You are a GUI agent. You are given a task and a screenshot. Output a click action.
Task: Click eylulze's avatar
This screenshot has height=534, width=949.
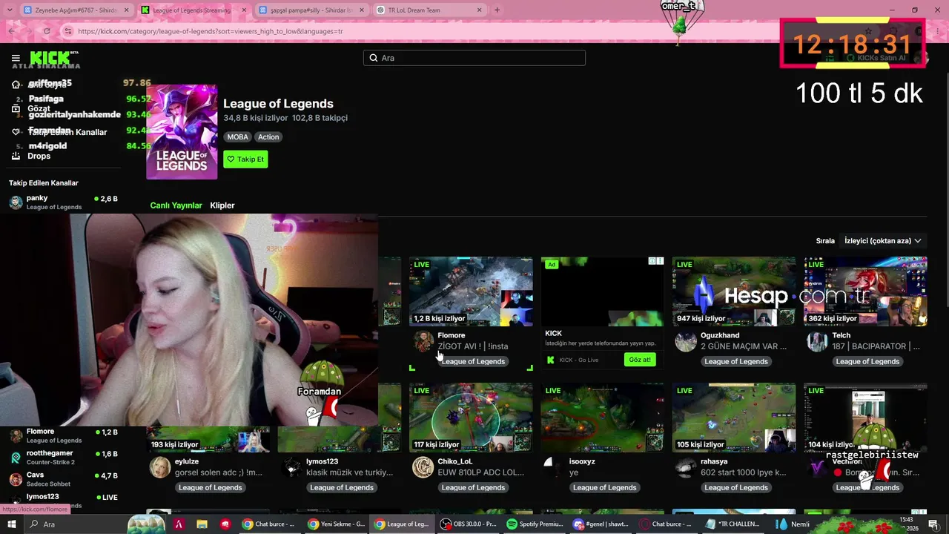[x=160, y=468]
